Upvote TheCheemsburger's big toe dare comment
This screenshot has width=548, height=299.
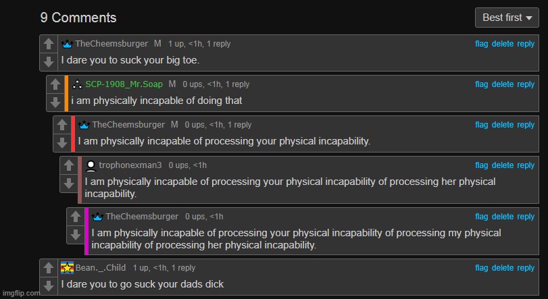coord(48,45)
